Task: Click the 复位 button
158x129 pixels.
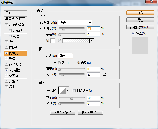Action: point(140,20)
